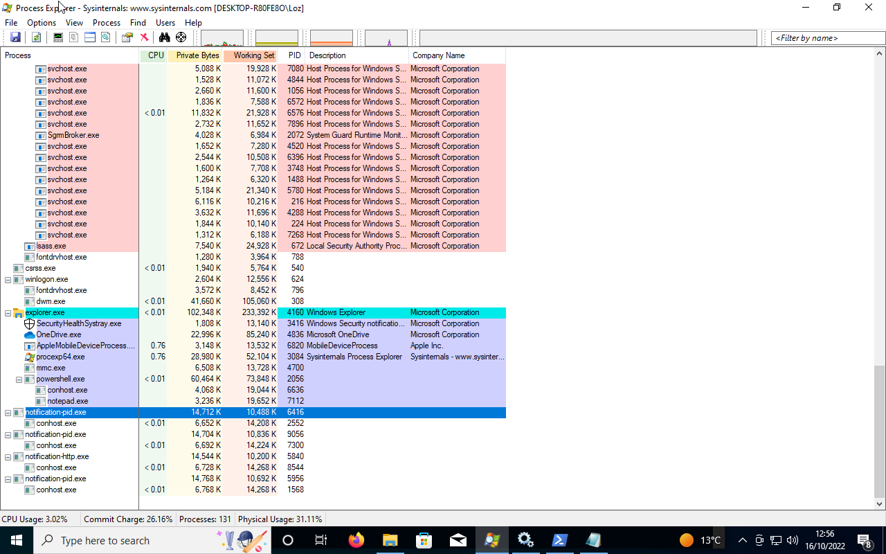Kill the selected process with the red X

144,37
